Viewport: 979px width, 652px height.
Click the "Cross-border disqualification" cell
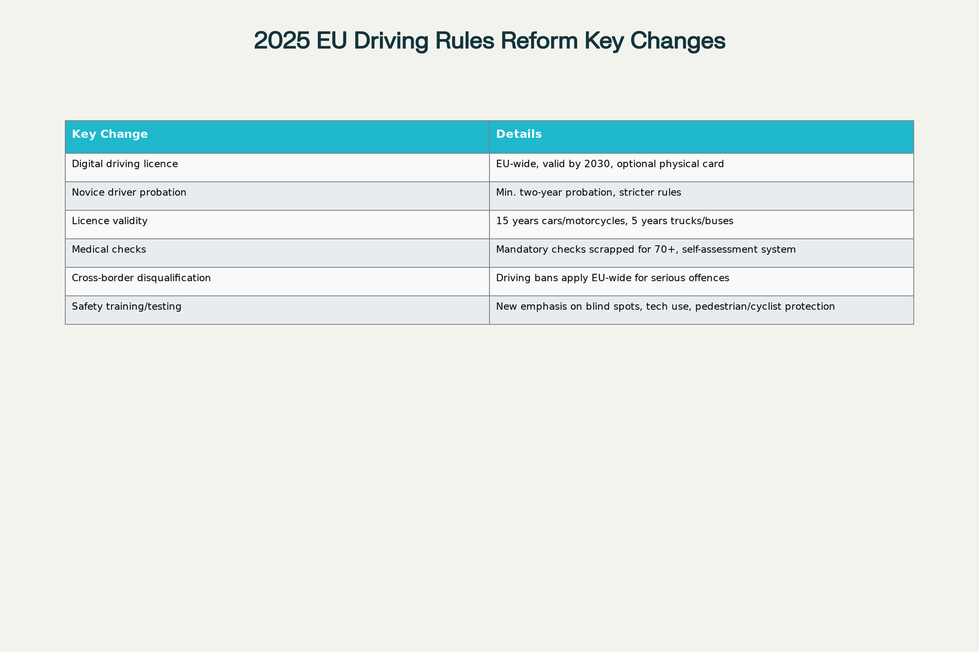tap(141, 278)
